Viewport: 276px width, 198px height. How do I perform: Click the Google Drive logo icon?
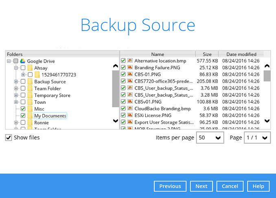22,61
